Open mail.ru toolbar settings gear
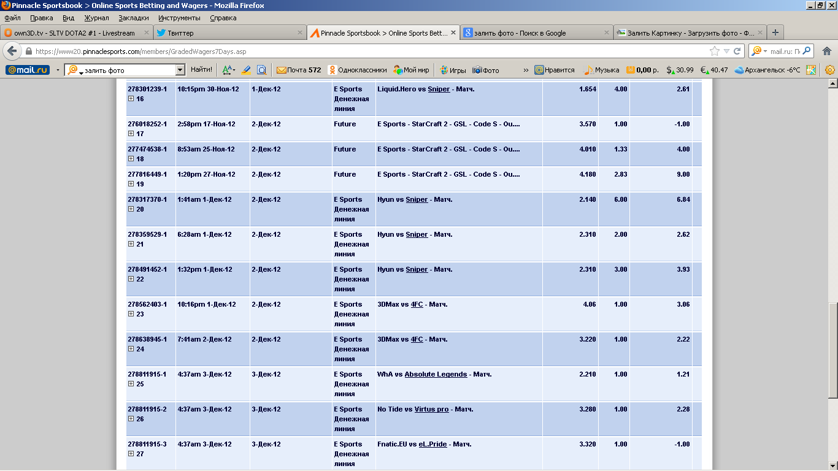The image size is (838, 471). pos(830,70)
